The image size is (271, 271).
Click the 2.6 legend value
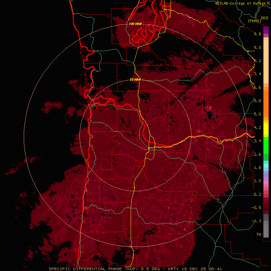(257, 154)
